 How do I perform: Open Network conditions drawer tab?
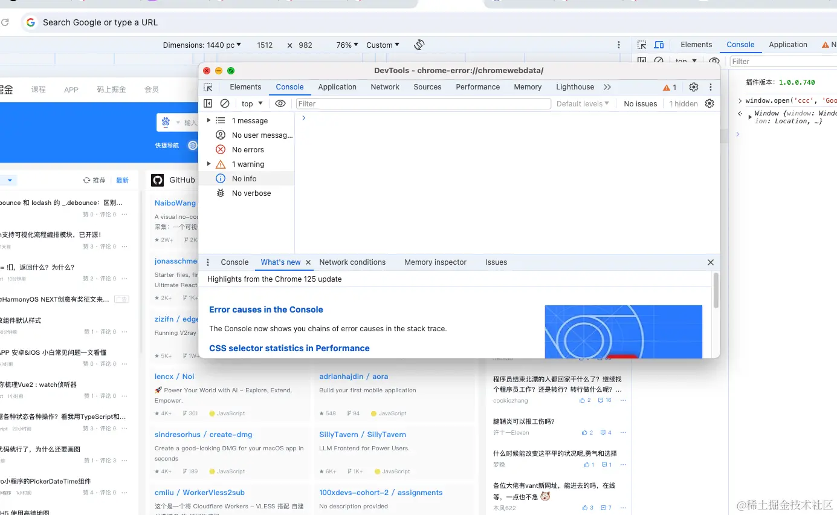[352, 262]
